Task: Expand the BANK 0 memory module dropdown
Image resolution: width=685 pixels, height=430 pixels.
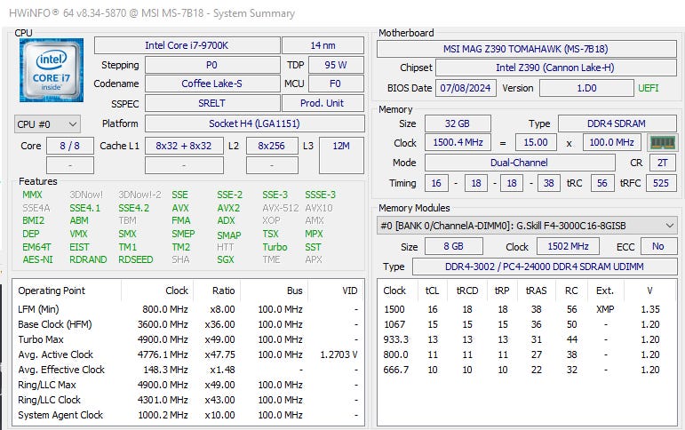Action: tap(526, 226)
